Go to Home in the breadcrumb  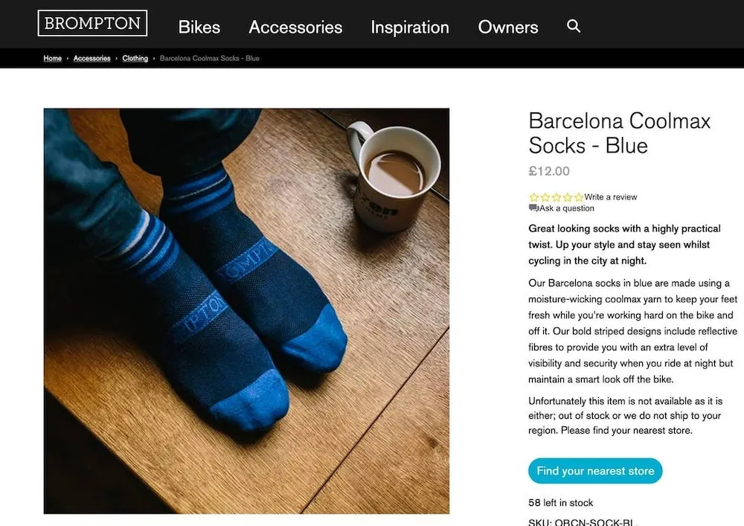tap(53, 58)
